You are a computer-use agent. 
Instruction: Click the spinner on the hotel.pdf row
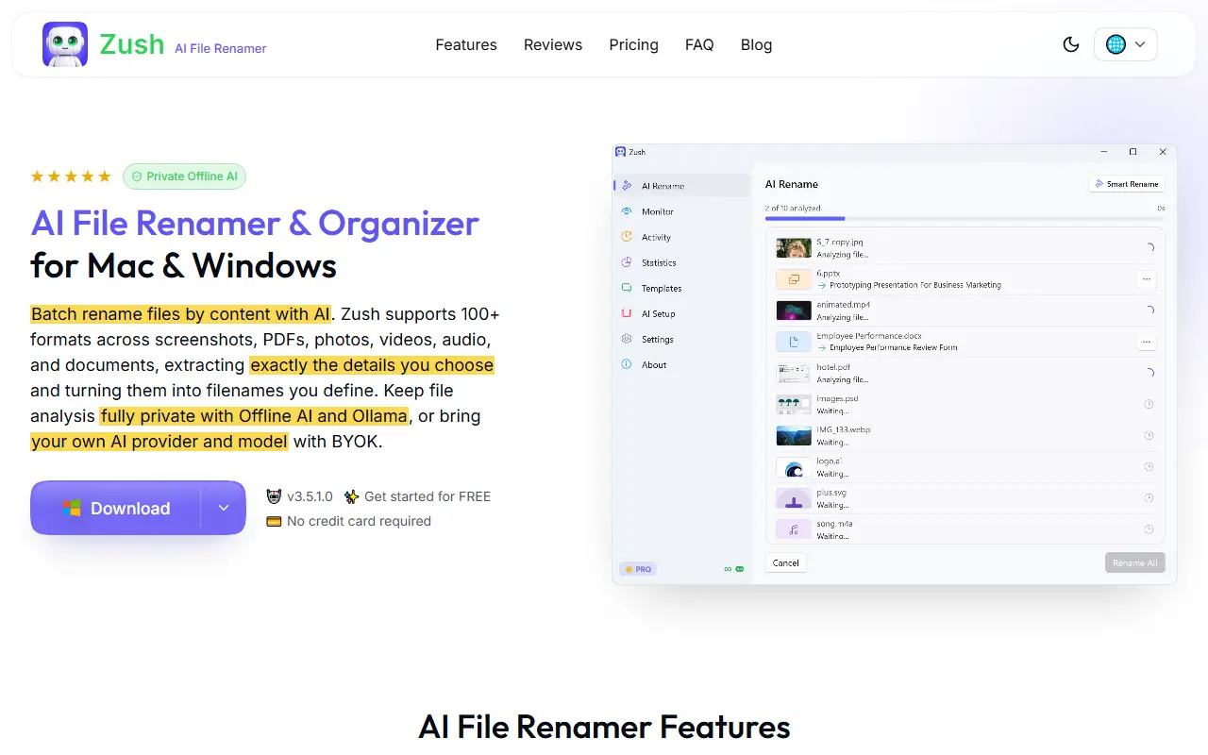point(1149,373)
